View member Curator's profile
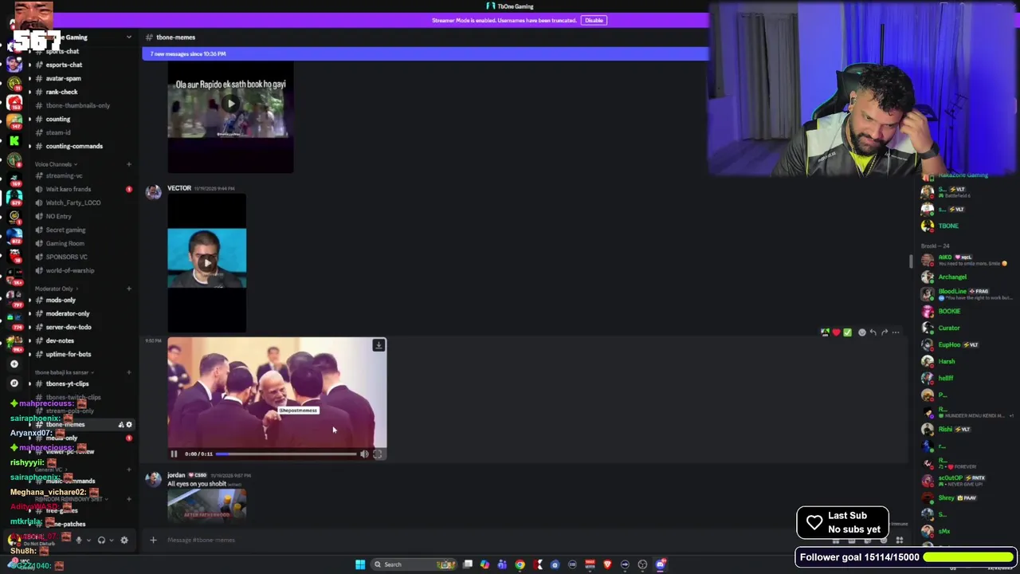This screenshot has height=574, width=1020. [949, 328]
